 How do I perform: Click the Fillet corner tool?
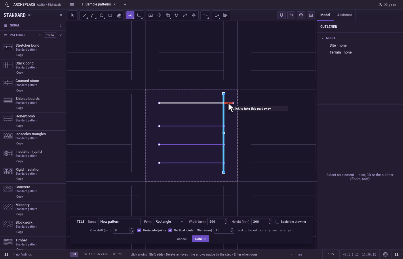[139, 15]
